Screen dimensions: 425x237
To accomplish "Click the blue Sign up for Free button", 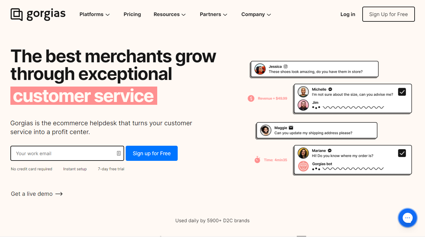I will pos(152,153).
